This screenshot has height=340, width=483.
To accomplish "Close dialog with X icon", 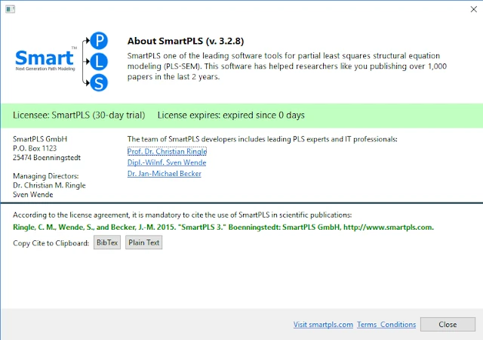I will pyautogui.click(x=474, y=9).
